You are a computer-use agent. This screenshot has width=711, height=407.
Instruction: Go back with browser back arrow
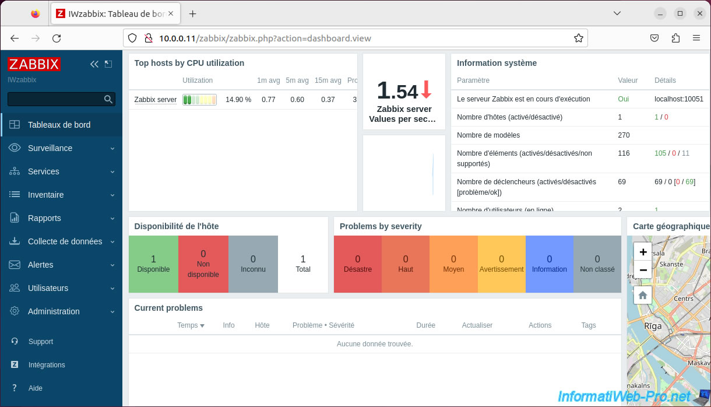[15, 38]
